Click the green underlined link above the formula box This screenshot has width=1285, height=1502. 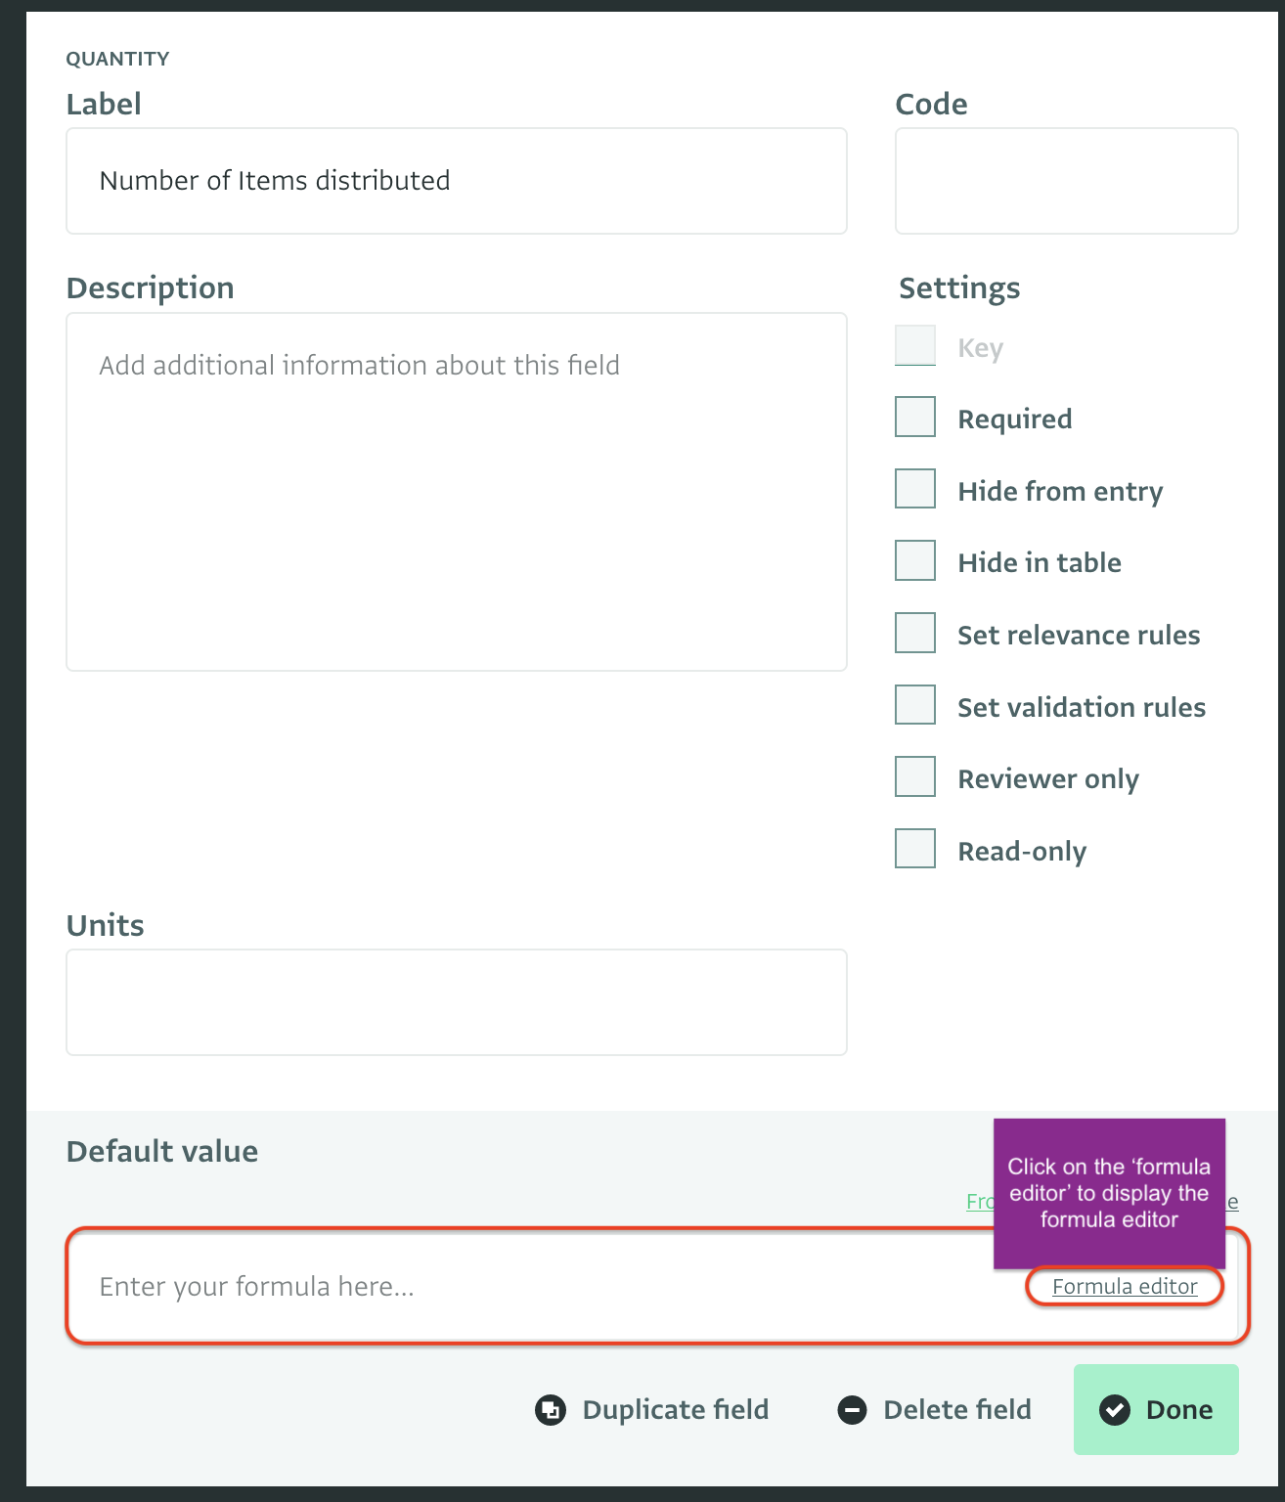click(x=978, y=1202)
